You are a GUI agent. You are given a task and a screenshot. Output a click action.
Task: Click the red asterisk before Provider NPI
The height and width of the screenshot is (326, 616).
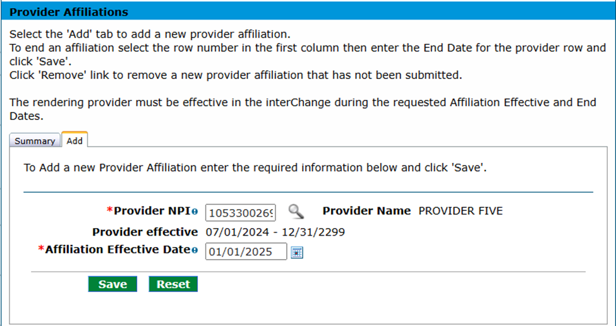pyautogui.click(x=110, y=211)
